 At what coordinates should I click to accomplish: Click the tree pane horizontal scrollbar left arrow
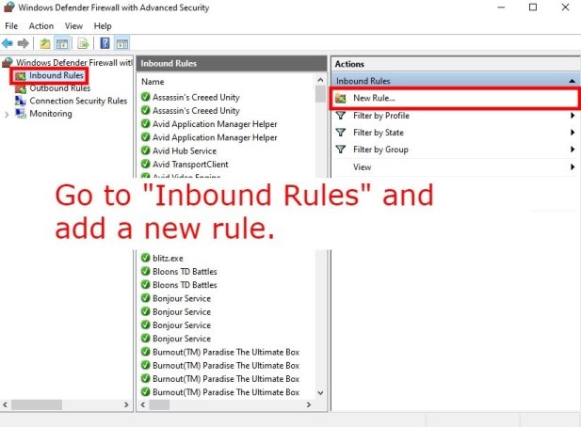[x=5, y=404]
